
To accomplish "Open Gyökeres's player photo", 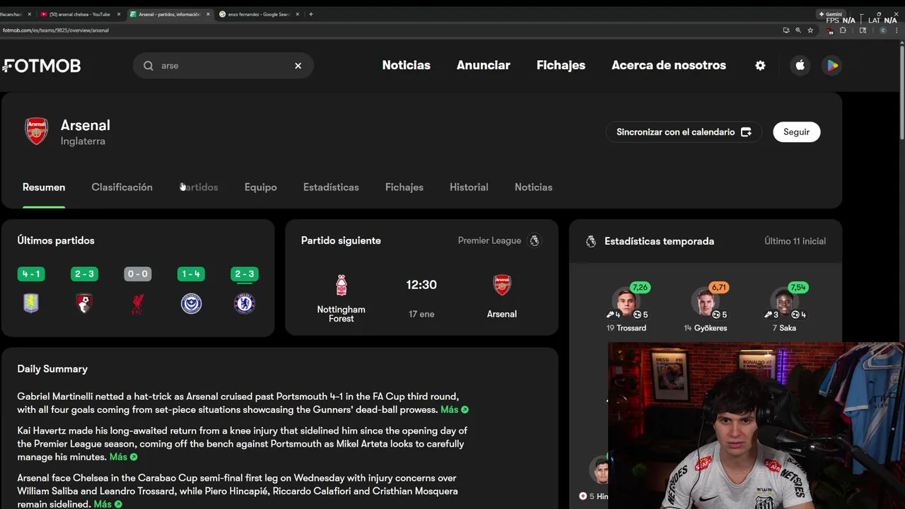I will click(705, 301).
